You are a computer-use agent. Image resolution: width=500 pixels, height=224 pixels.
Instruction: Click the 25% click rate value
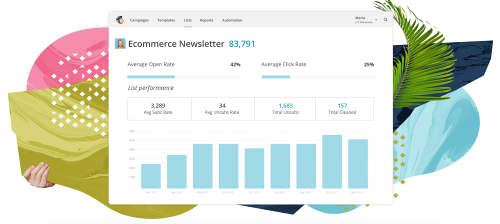[x=369, y=64]
